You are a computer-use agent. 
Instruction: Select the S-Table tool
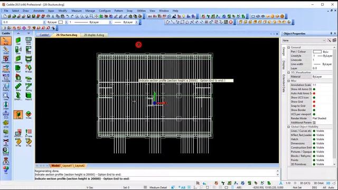[29, 133]
